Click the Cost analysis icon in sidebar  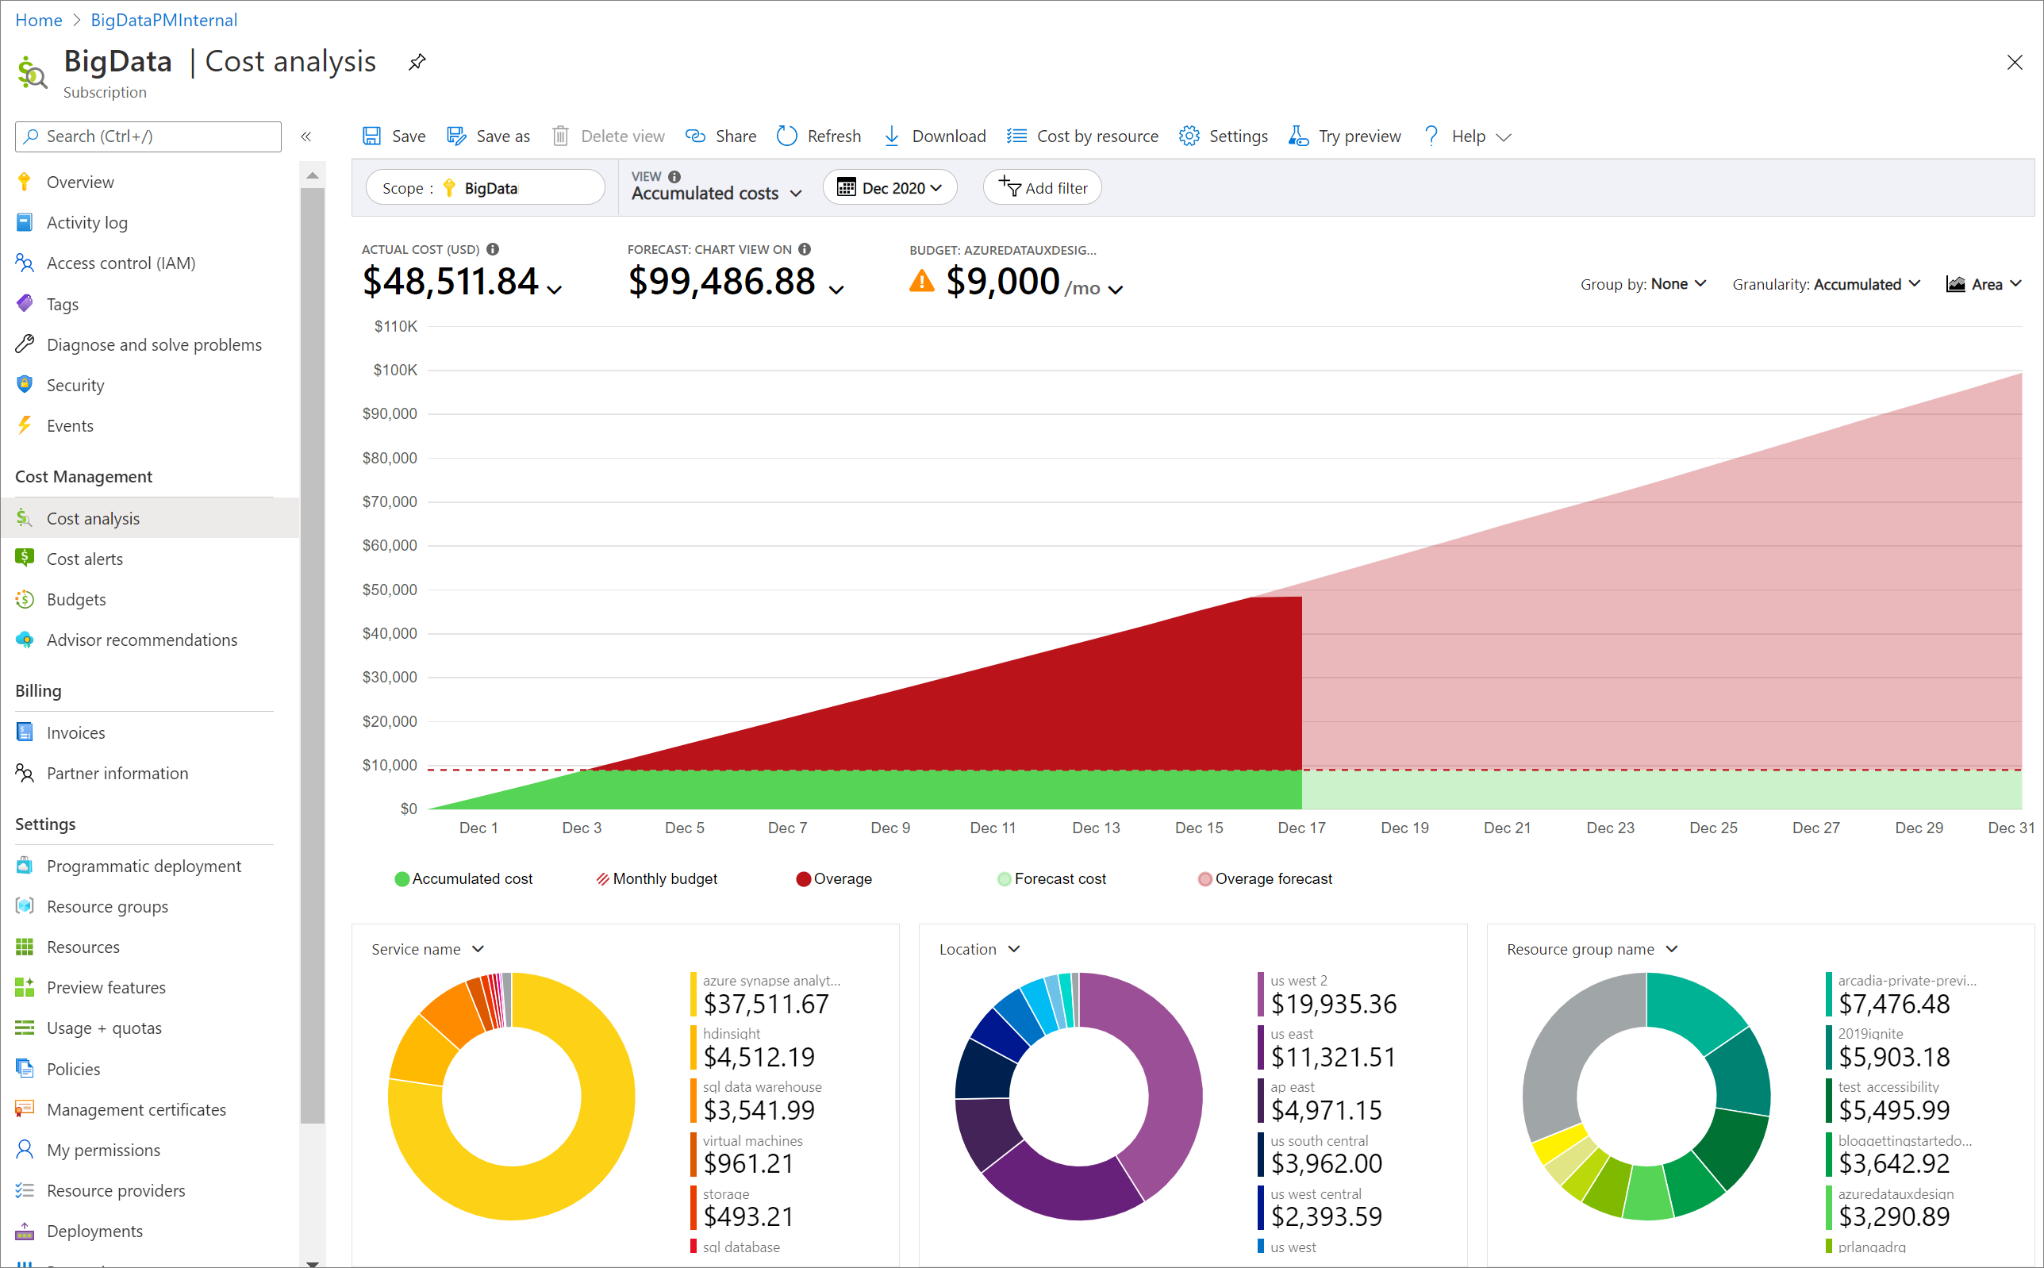(x=25, y=517)
